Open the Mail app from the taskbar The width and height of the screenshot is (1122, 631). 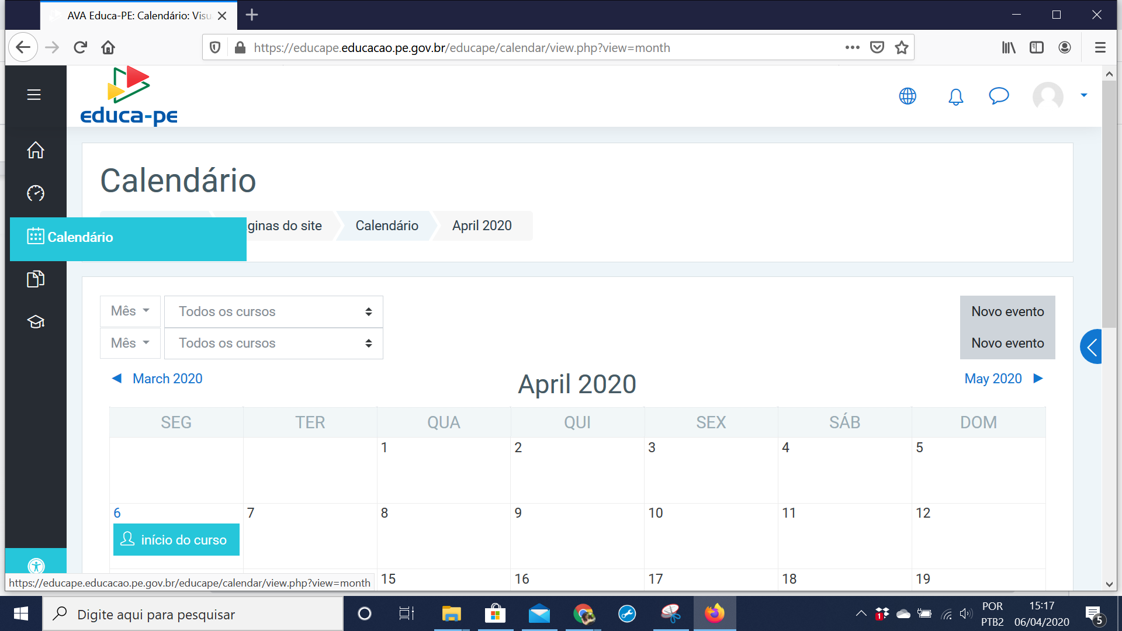[539, 613]
